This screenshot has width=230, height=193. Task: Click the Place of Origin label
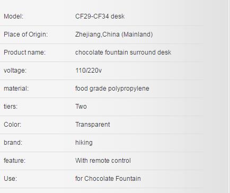pos(26,34)
